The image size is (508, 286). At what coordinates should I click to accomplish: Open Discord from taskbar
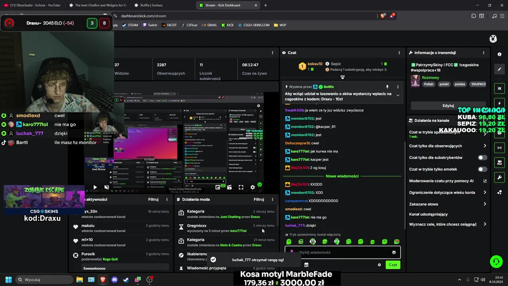115,280
